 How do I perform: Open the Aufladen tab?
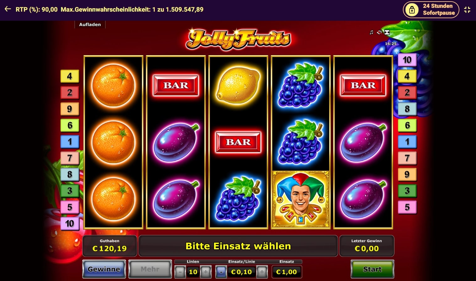click(x=90, y=24)
